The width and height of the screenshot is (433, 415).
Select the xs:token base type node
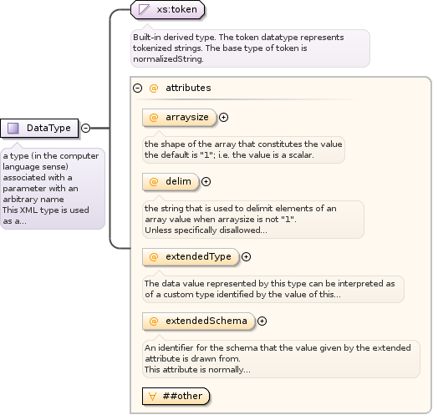(x=168, y=10)
